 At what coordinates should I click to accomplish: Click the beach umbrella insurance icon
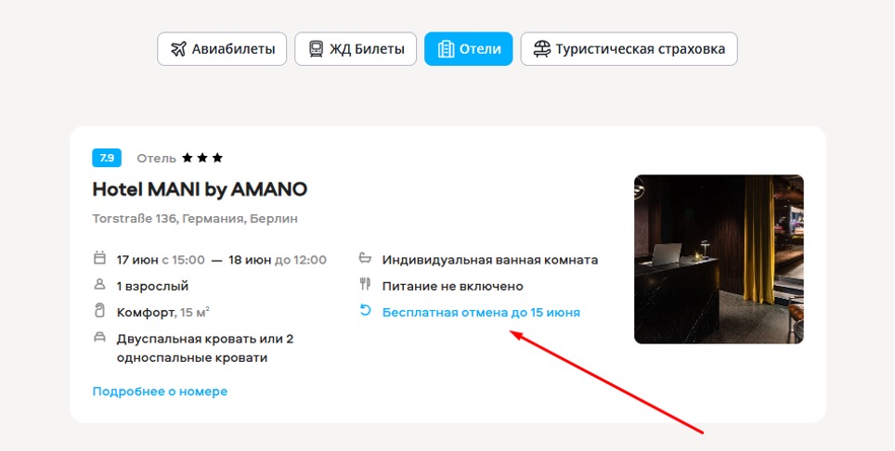(x=541, y=49)
